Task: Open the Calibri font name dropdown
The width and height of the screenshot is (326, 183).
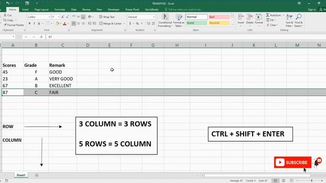Action: 49,17
